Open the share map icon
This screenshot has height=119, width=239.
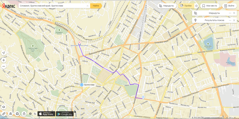pyautogui.click(x=24, y=114)
